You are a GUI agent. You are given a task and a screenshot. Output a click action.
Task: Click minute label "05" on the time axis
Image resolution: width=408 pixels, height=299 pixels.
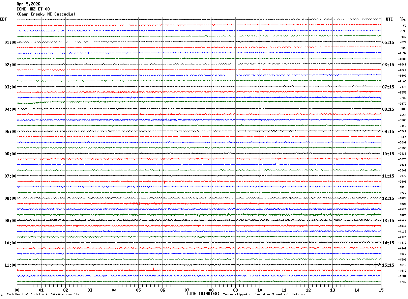point(138,290)
